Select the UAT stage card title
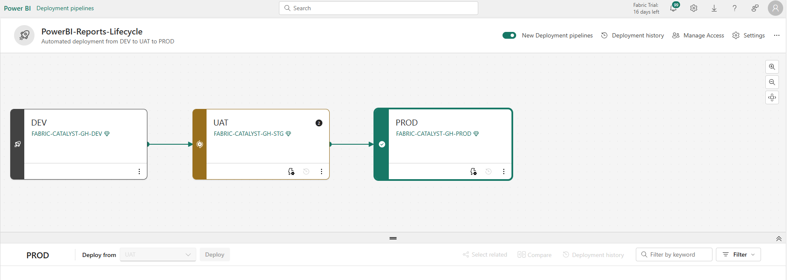The height and width of the screenshot is (280, 787). (x=221, y=123)
